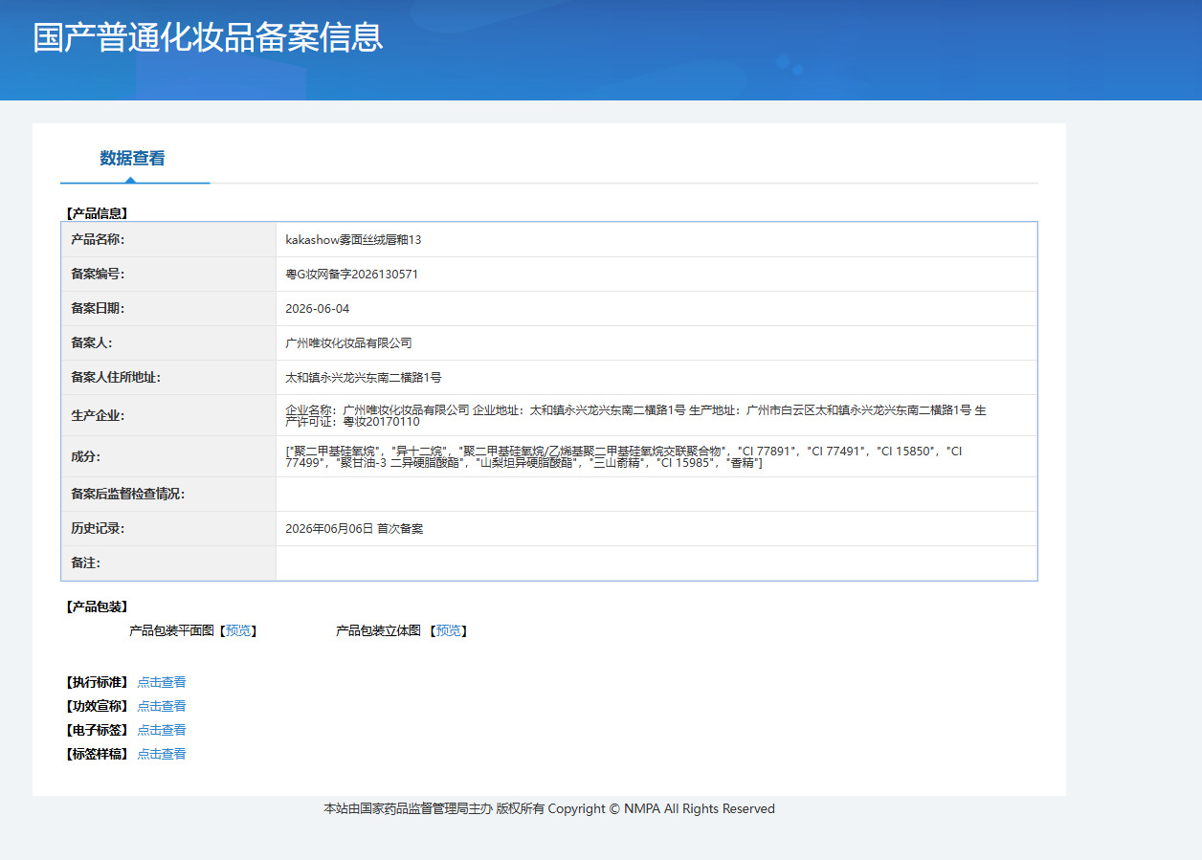Click the 【电子标签】 label
The width and height of the screenshot is (1202, 860).
(x=97, y=731)
